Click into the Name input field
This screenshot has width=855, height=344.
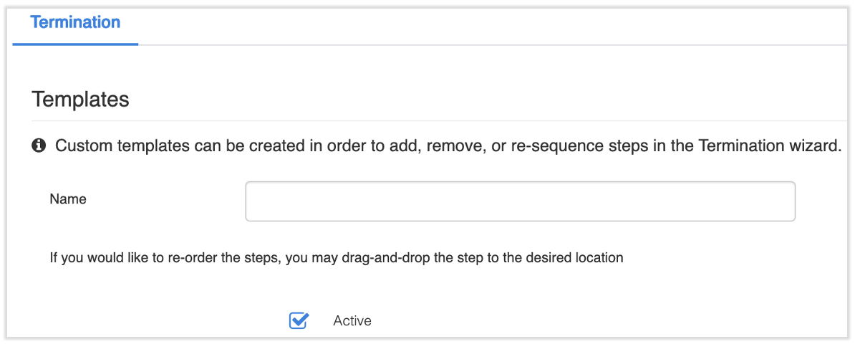(x=520, y=201)
